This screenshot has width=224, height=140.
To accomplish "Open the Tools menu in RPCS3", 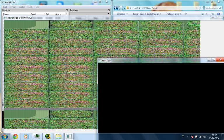I will [30, 7].
